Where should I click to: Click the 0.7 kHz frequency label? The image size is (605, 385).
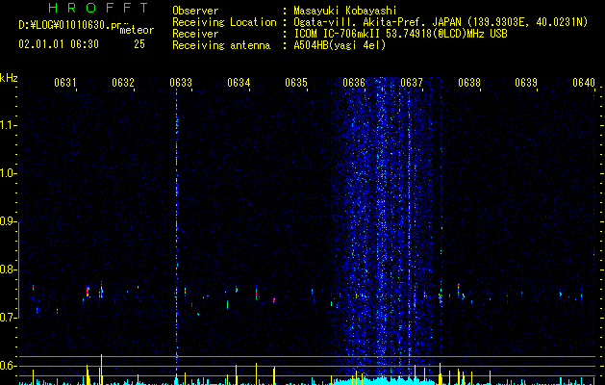click(8, 318)
